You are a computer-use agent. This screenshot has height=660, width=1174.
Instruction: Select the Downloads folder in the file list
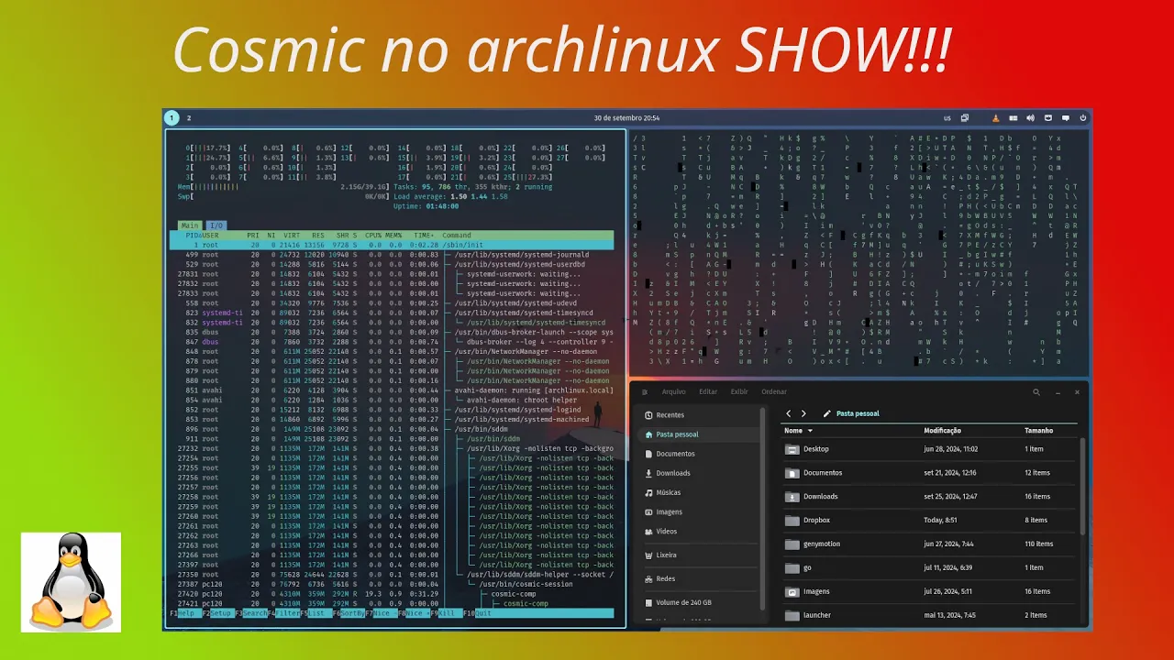[x=931, y=497]
